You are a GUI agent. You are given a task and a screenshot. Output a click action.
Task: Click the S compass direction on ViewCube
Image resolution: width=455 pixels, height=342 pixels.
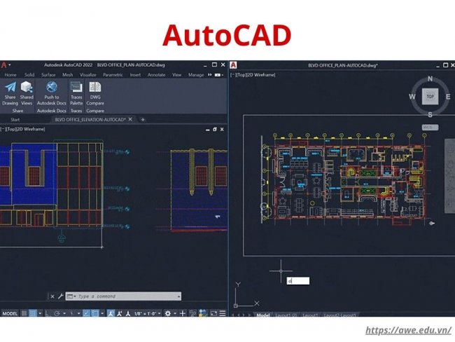(430, 114)
